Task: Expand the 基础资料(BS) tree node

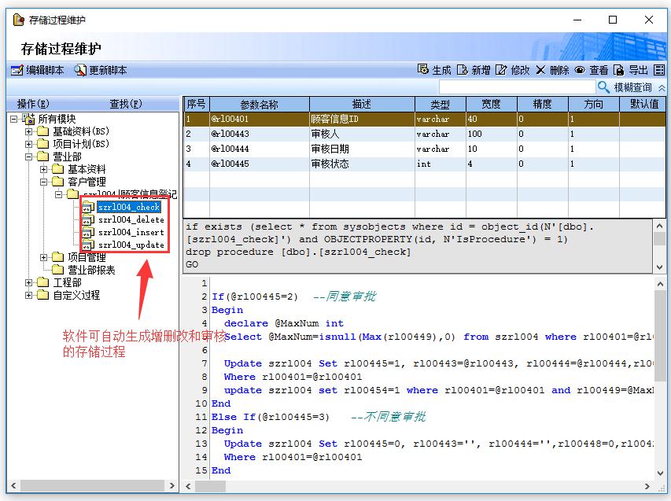Action: coord(29,131)
